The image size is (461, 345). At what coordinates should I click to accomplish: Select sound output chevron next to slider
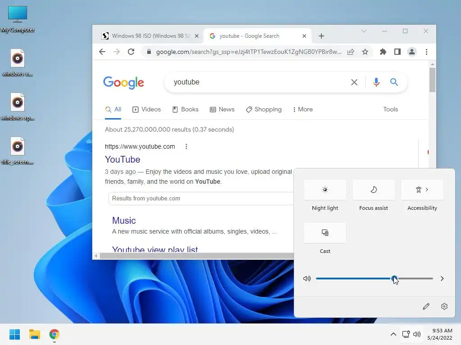(x=442, y=279)
